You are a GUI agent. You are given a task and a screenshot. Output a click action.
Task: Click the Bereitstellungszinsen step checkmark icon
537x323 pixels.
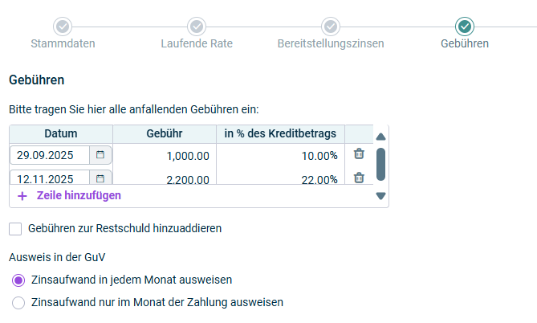[x=330, y=27]
